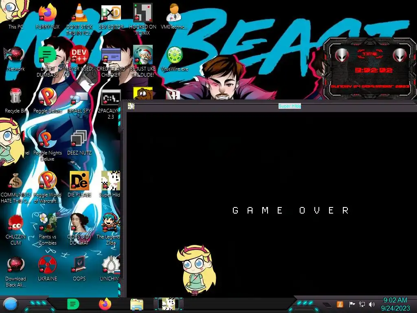Click the Start orb in the taskbar

10,304
